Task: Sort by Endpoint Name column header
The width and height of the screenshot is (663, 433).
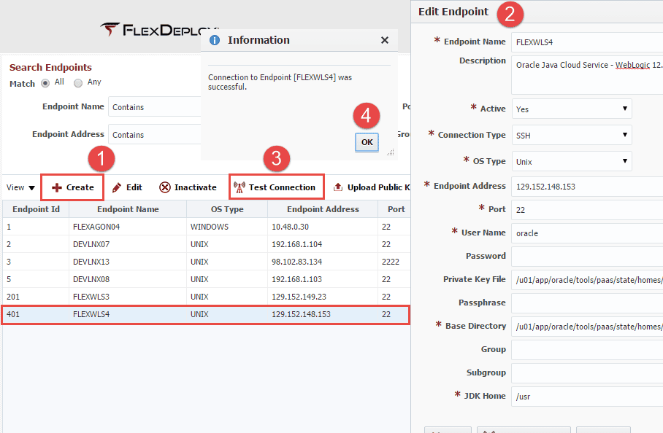Action: tap(128, 209)
